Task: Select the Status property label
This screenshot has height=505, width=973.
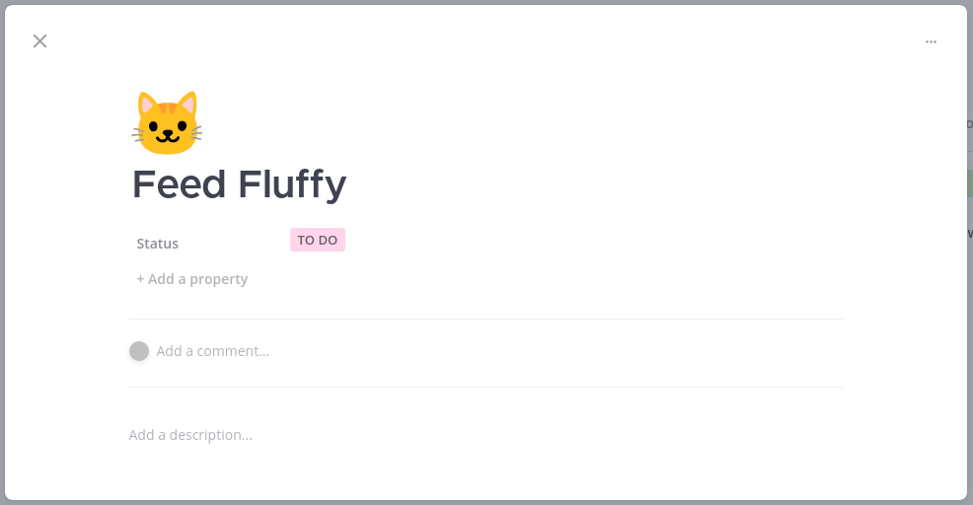Action: 158,244
